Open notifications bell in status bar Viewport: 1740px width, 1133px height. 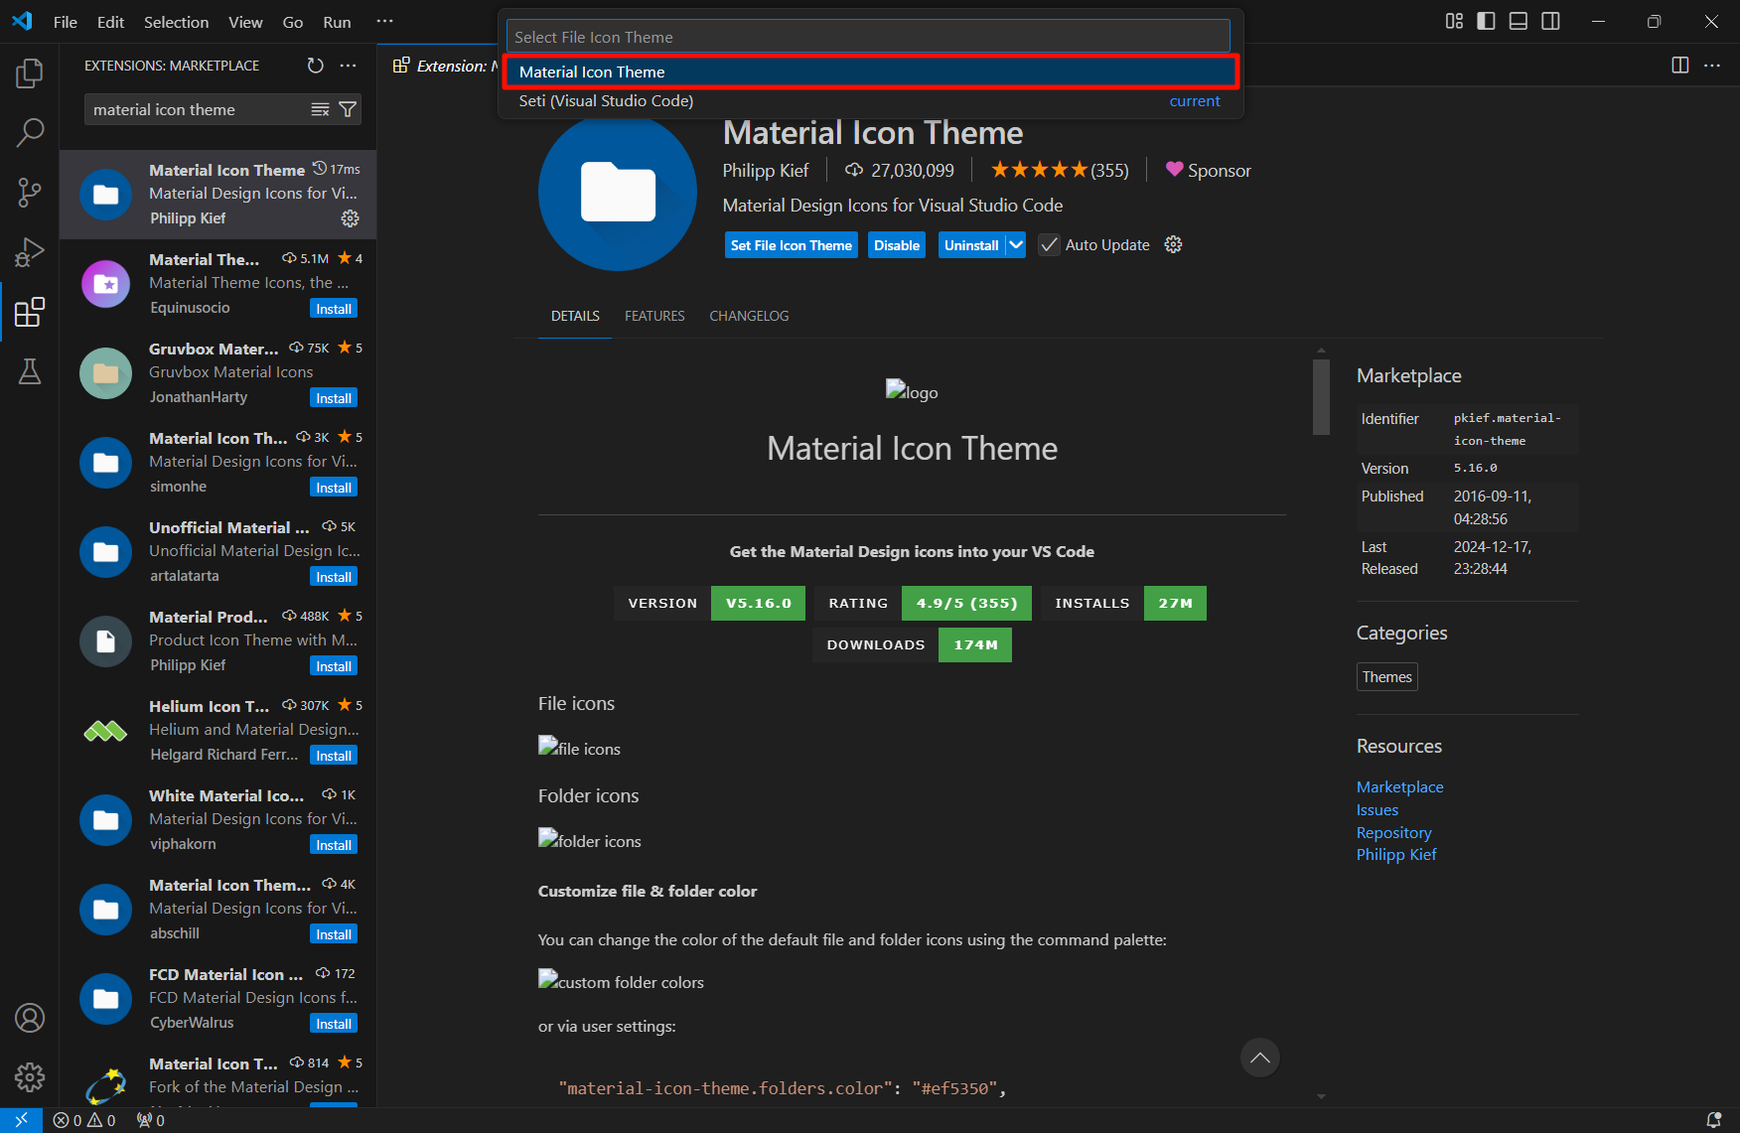[x=1713, y=1120]
